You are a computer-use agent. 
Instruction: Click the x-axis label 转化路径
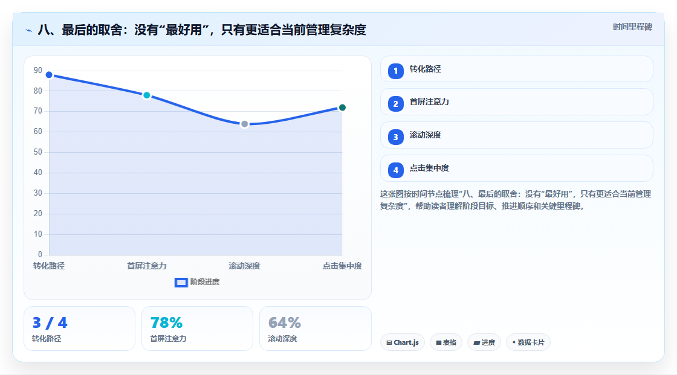(x=49, y=266)
